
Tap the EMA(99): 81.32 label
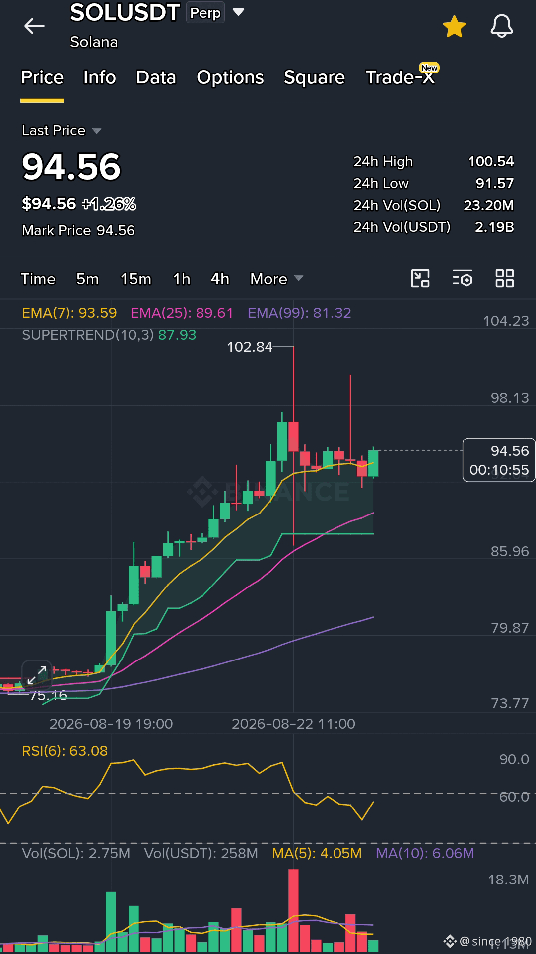click(x=299, y=313)
